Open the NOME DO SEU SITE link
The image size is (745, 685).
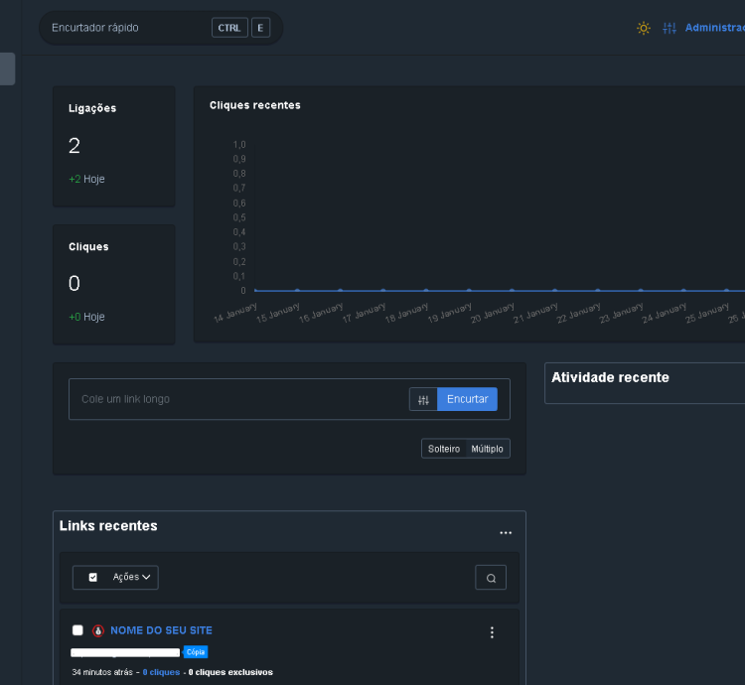coord(161,630)
